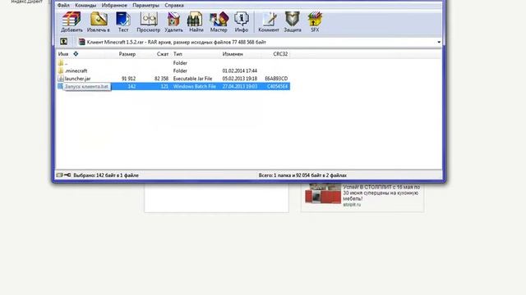
Task: Sort by the Размер column header
Action: (127, 54)
